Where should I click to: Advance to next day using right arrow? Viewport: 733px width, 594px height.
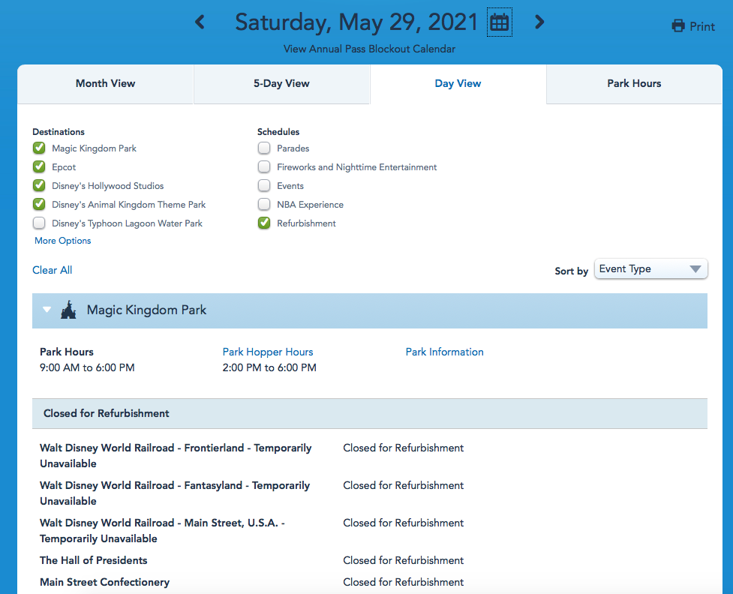[x=539, y=22]
